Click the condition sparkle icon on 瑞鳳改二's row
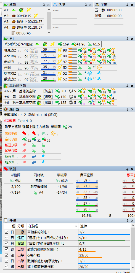 coord(60,50)
